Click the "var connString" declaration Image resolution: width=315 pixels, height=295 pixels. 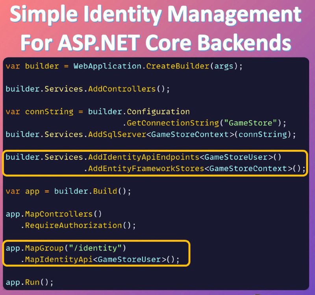click(40, 112)
